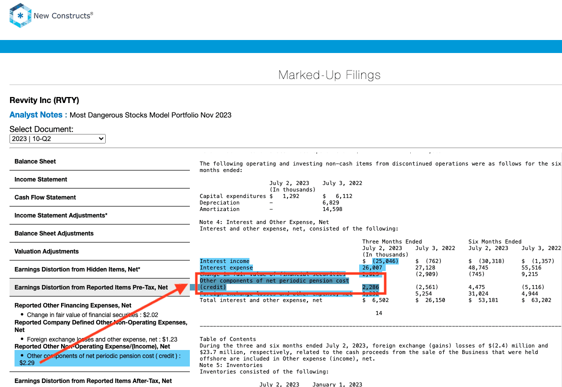Click the Select Document: label
This screenshot has height=387, width=562.
41,129
